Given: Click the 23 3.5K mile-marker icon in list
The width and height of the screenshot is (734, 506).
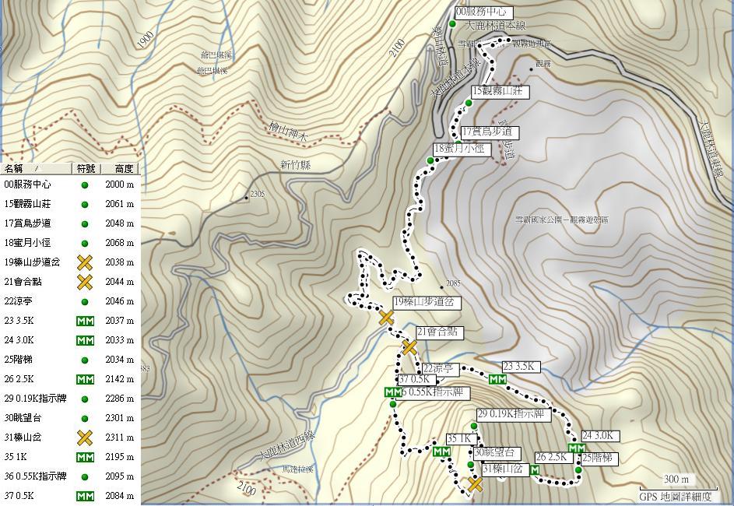Looking at the screenshot, I should 85,321.
